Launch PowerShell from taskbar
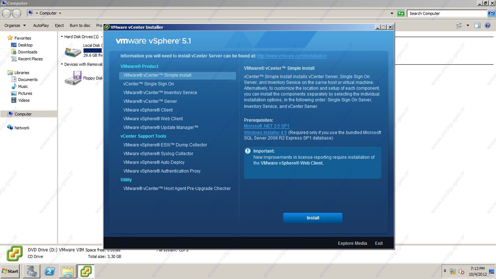This screenshot has height=279, width=496. click(x=50, y=271)
